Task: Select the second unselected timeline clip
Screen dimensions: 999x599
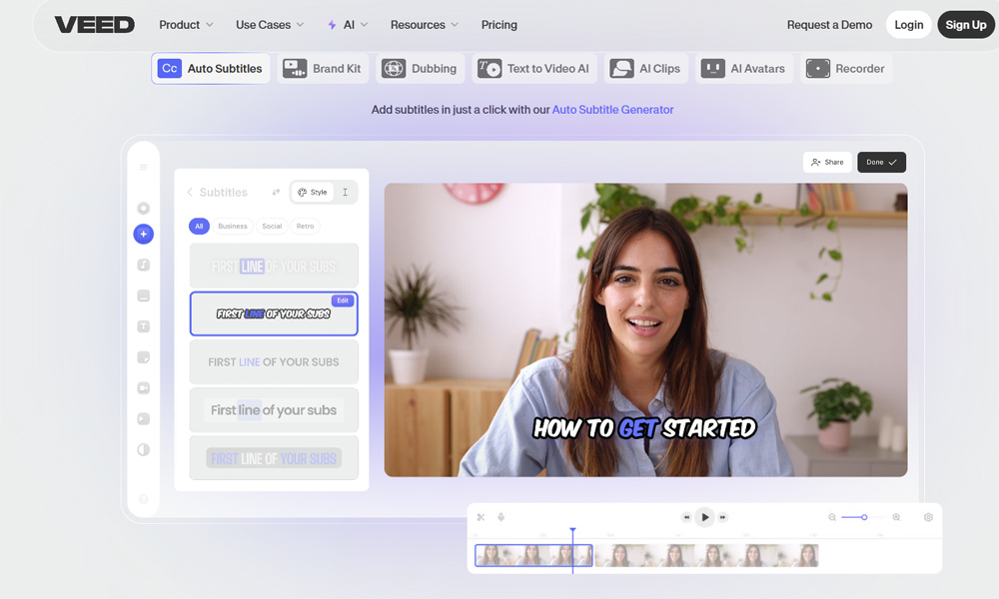Action: pos(706,556)
